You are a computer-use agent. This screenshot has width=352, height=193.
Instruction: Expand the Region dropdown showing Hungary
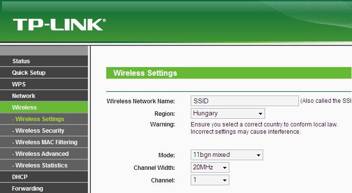tap(227, 113)
